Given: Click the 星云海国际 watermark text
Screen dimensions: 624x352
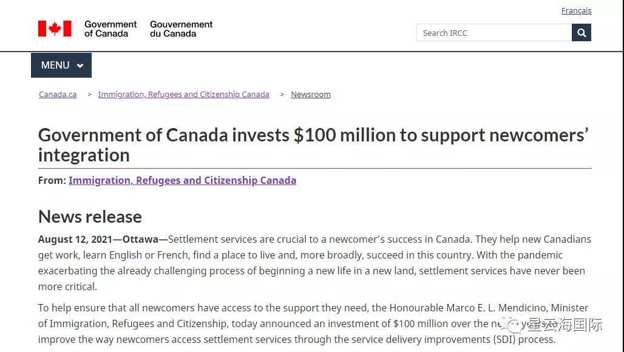Looking at the screenshot, I should coord(564,325).
